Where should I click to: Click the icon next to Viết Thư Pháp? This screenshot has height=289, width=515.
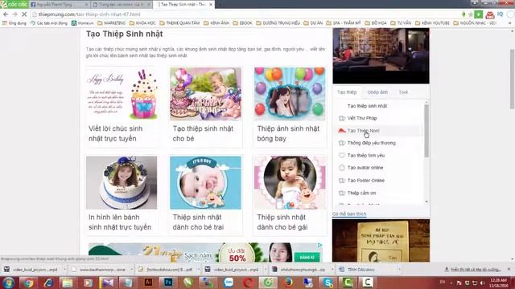click(341, 118)
